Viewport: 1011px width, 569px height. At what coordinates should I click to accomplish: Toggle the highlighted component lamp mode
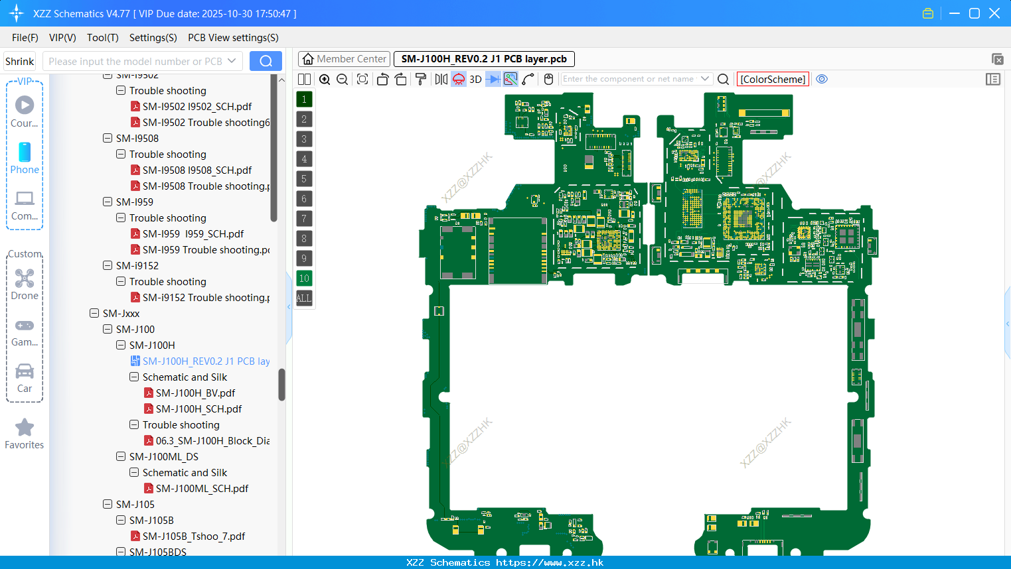tap(459, 79)
